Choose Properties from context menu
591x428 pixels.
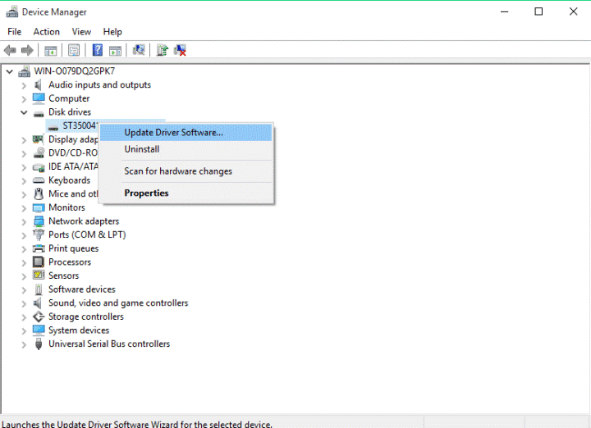pos(186,194)
